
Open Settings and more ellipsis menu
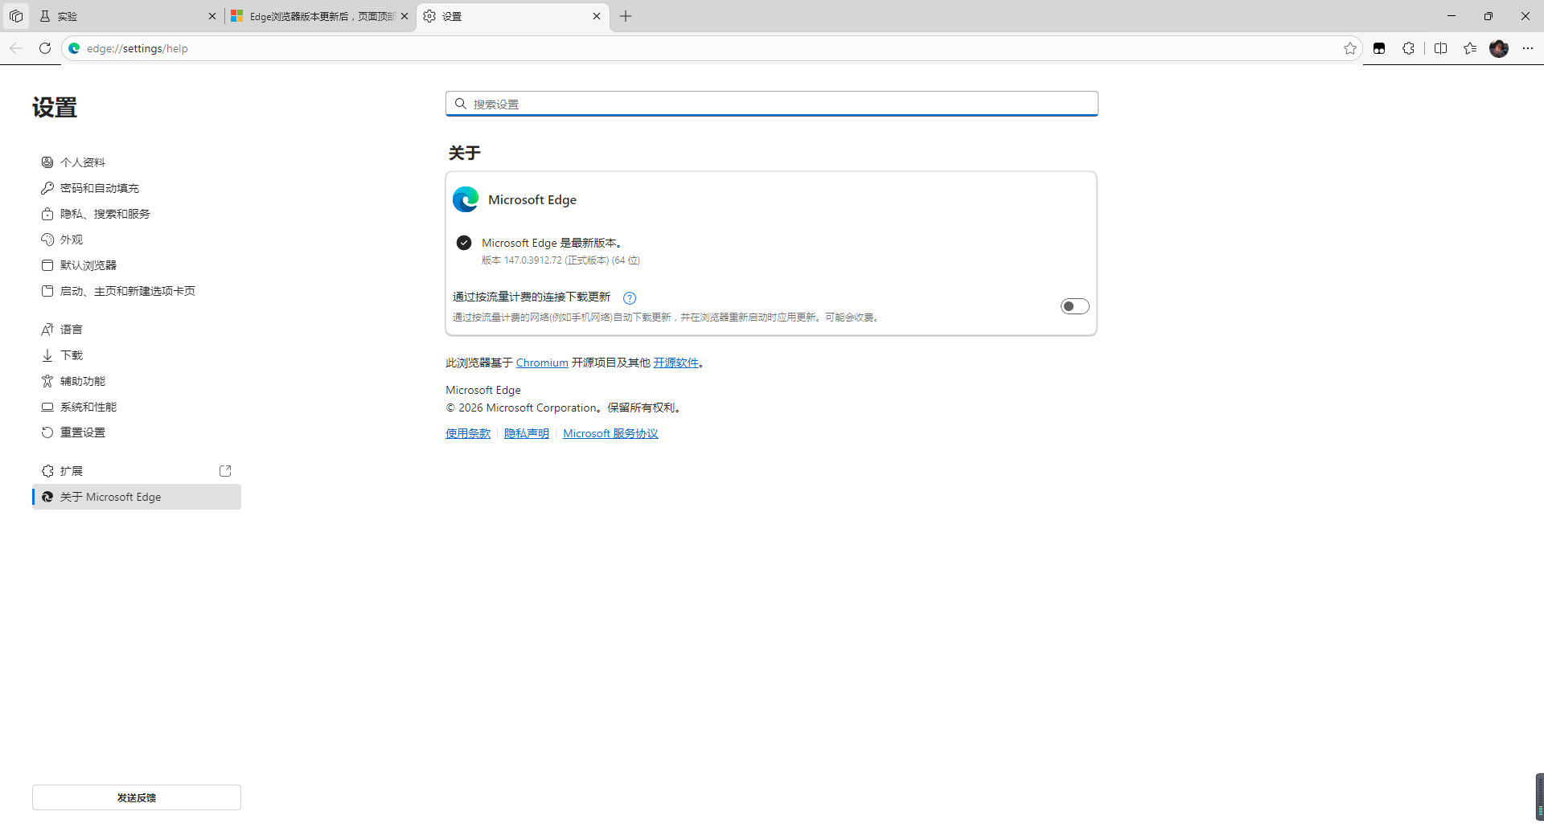[x=1528, y=48]
